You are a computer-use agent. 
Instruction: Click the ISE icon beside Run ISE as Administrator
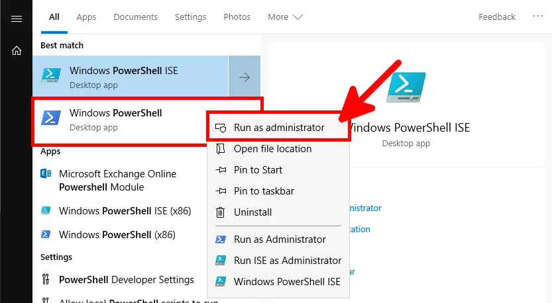[221, 261]
